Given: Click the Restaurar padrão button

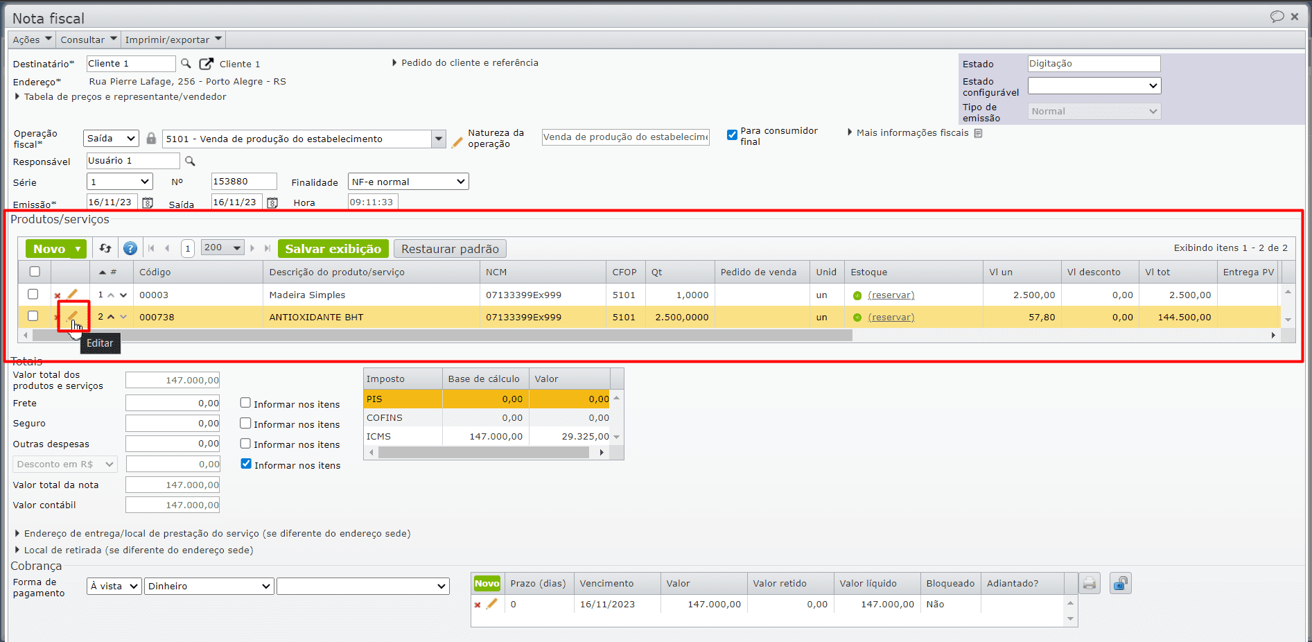Looking at the screenshot, I should point(450,249).
